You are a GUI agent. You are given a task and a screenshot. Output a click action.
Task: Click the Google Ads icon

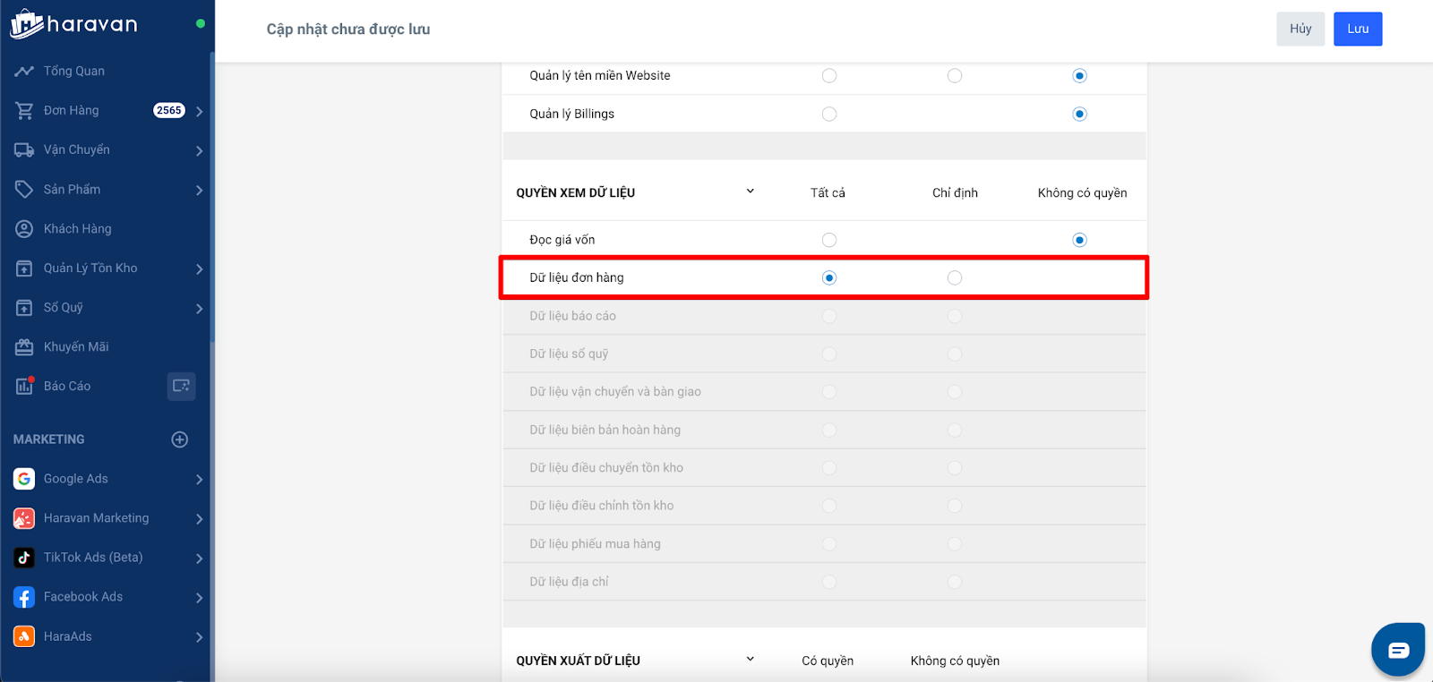click(x=24, y=479)
